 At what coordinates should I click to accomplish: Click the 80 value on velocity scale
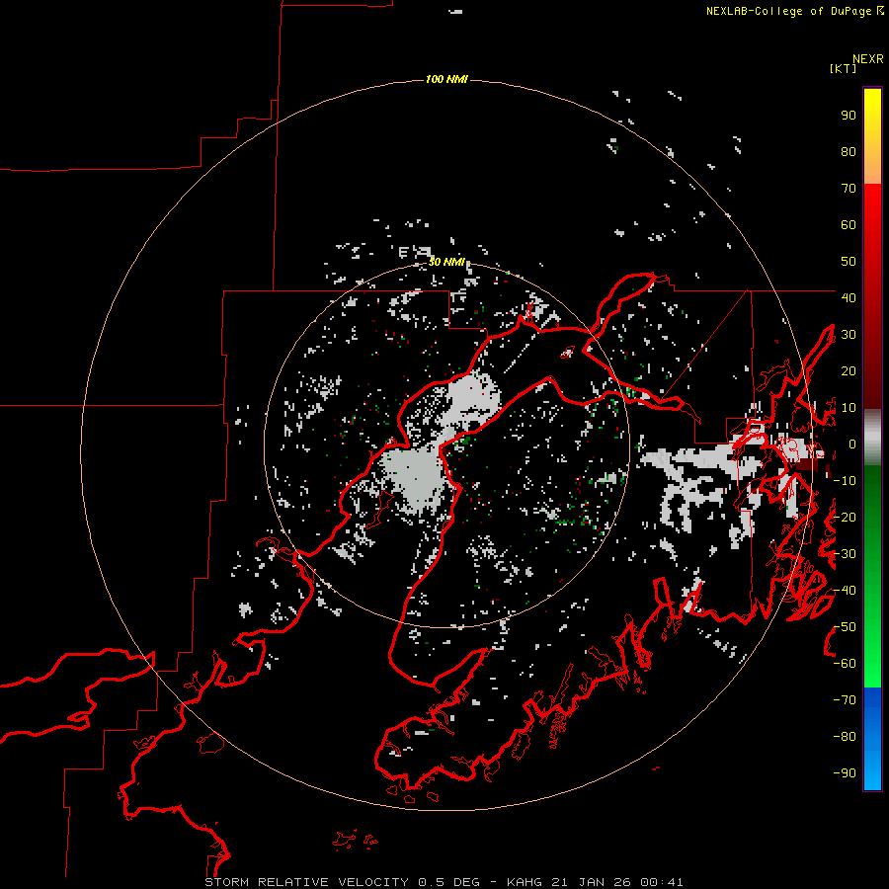849,152
